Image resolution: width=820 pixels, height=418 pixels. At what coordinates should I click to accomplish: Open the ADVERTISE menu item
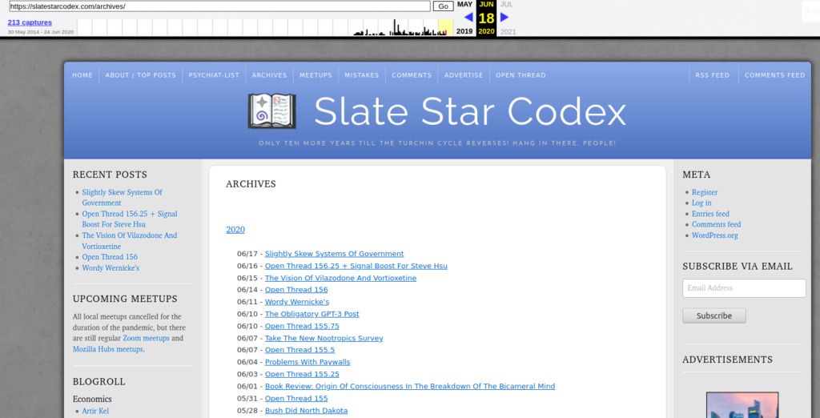click(x=464, y=75)
